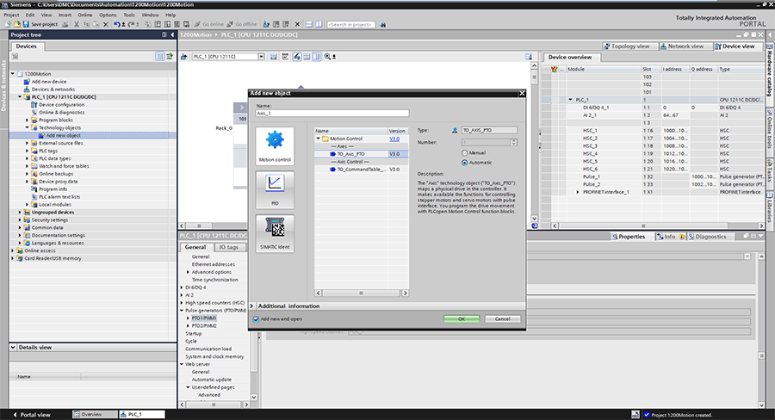This screenshot has height=420, width=775.
Task: Click the Go online toolbar button
Action: point(209,24)
